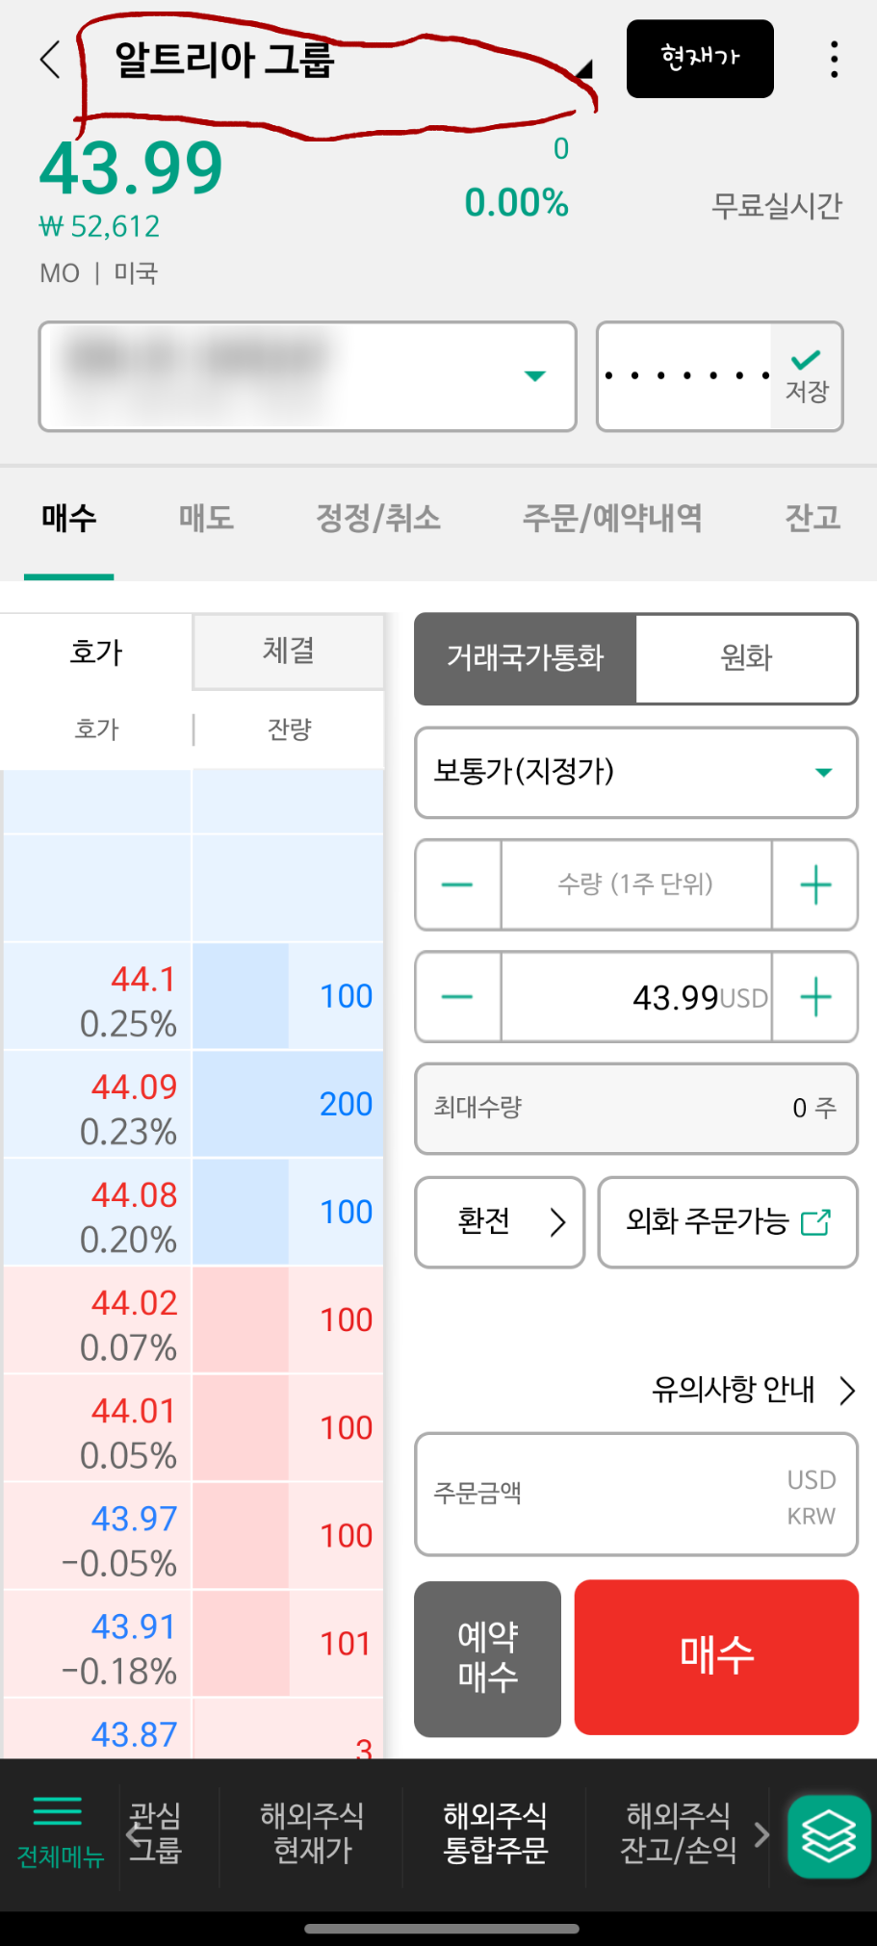Select bid price 44.02 in order book
877x1946 pixels.
(x=97, y=1320)
